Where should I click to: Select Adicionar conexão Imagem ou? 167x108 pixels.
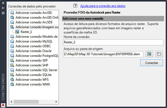pos(37,27)
